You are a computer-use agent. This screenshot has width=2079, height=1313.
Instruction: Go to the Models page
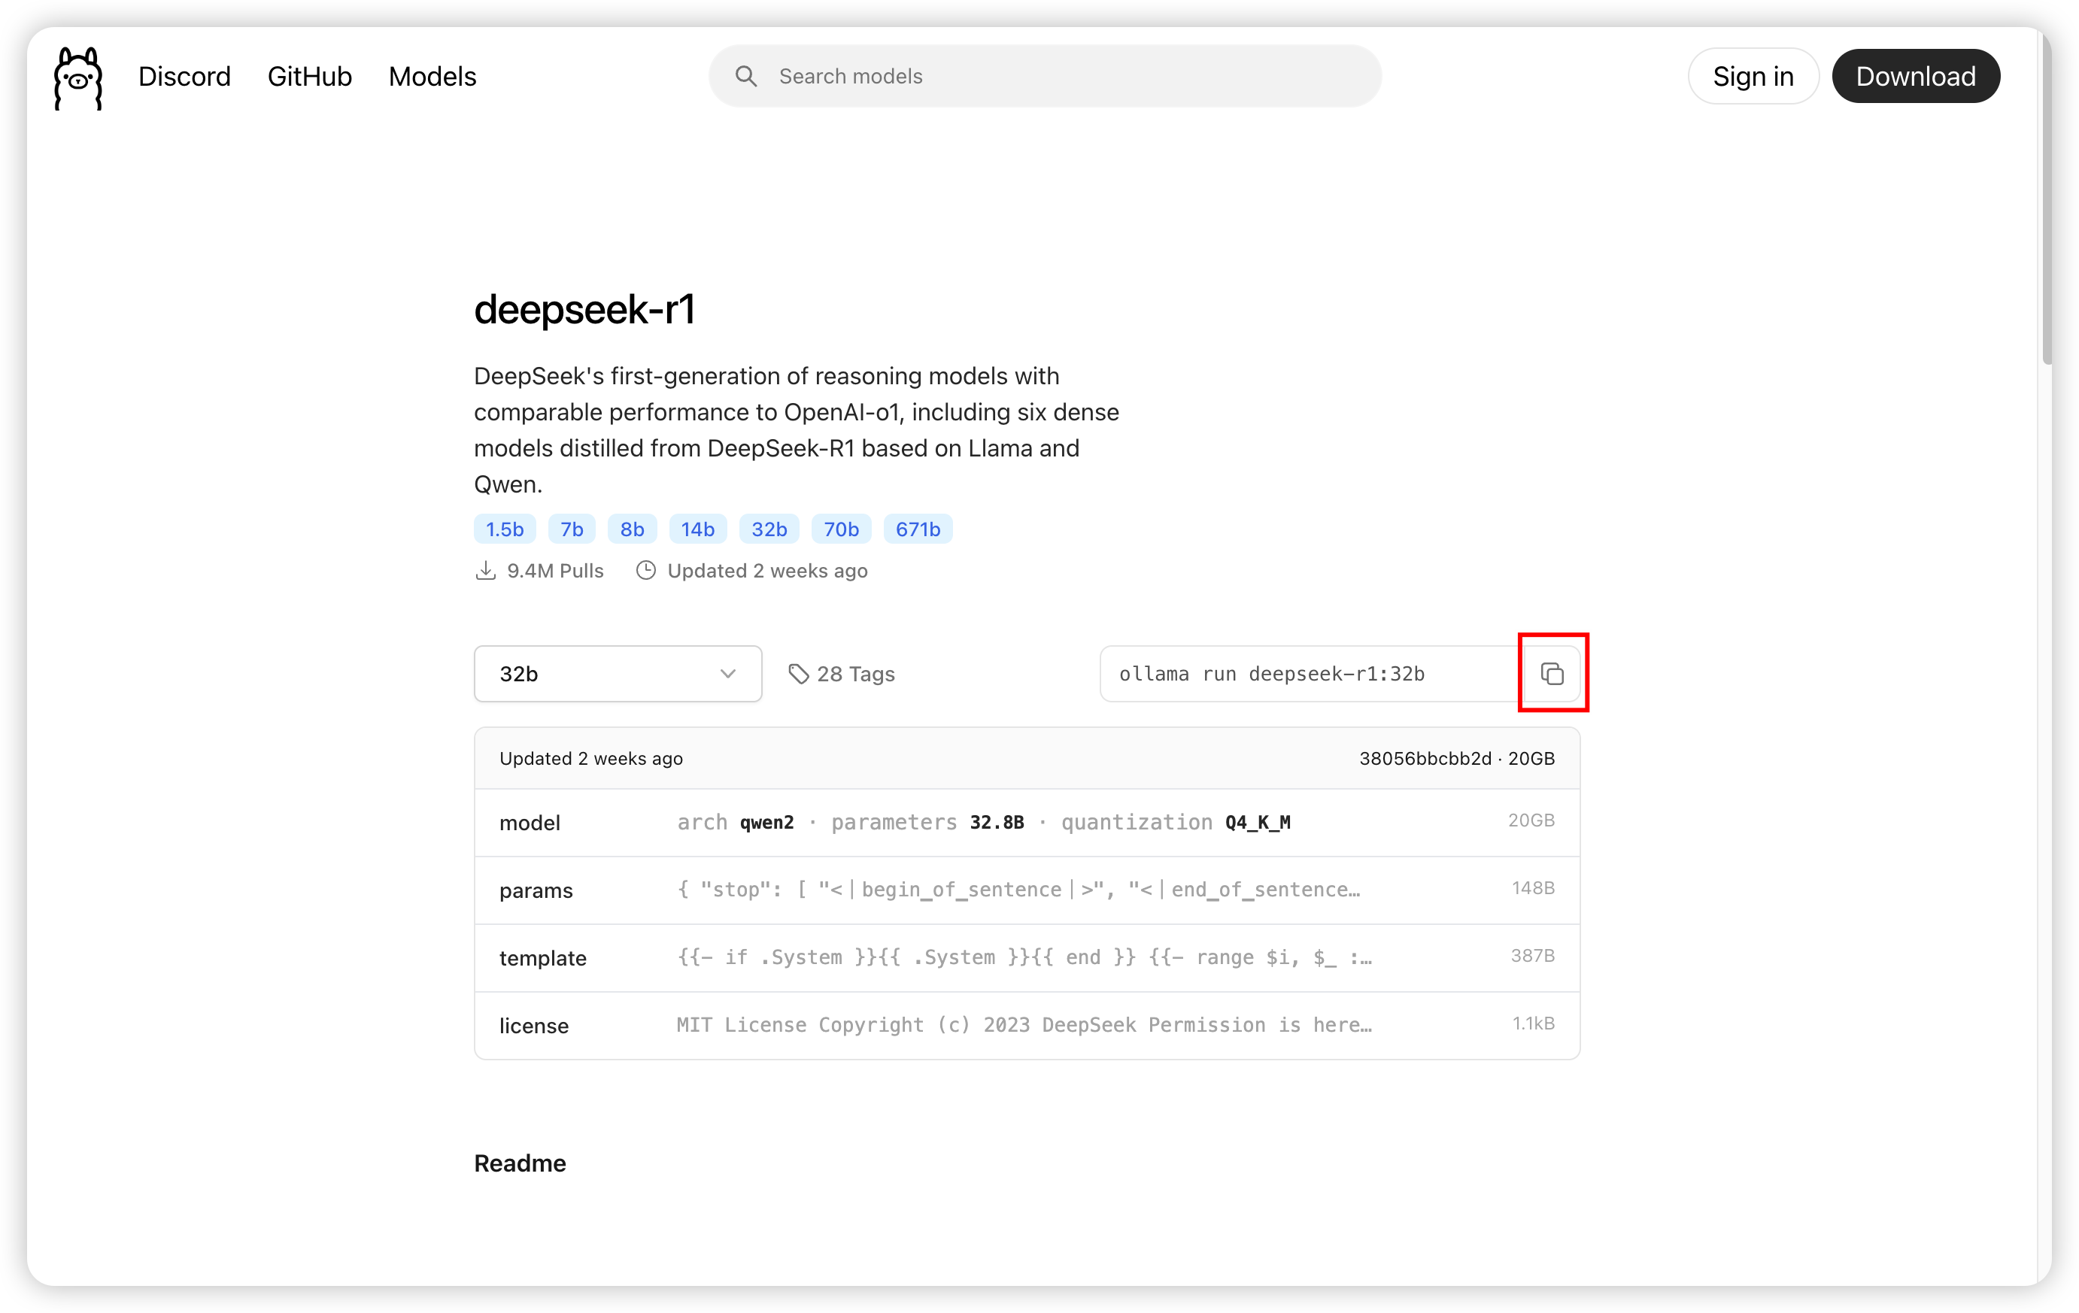point(432,76)
